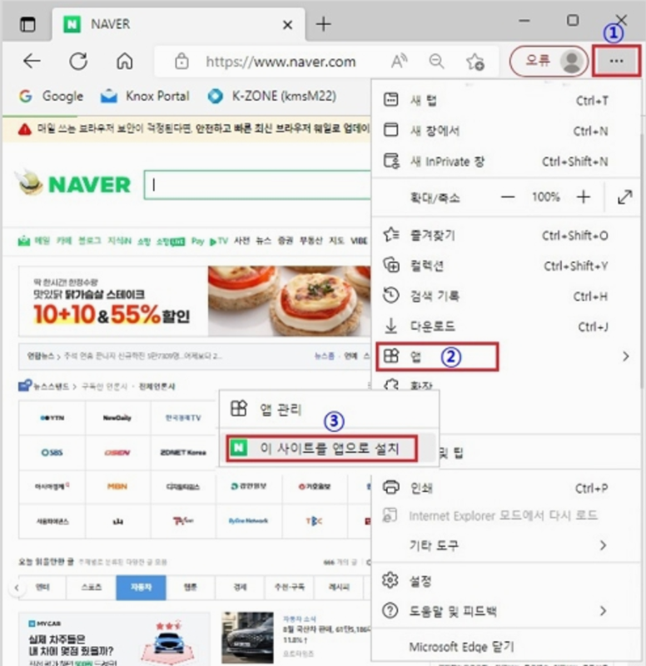This screenshot has height=666, width=646.
Task: Open SBS news publisher tile
Action: [52, 453]
